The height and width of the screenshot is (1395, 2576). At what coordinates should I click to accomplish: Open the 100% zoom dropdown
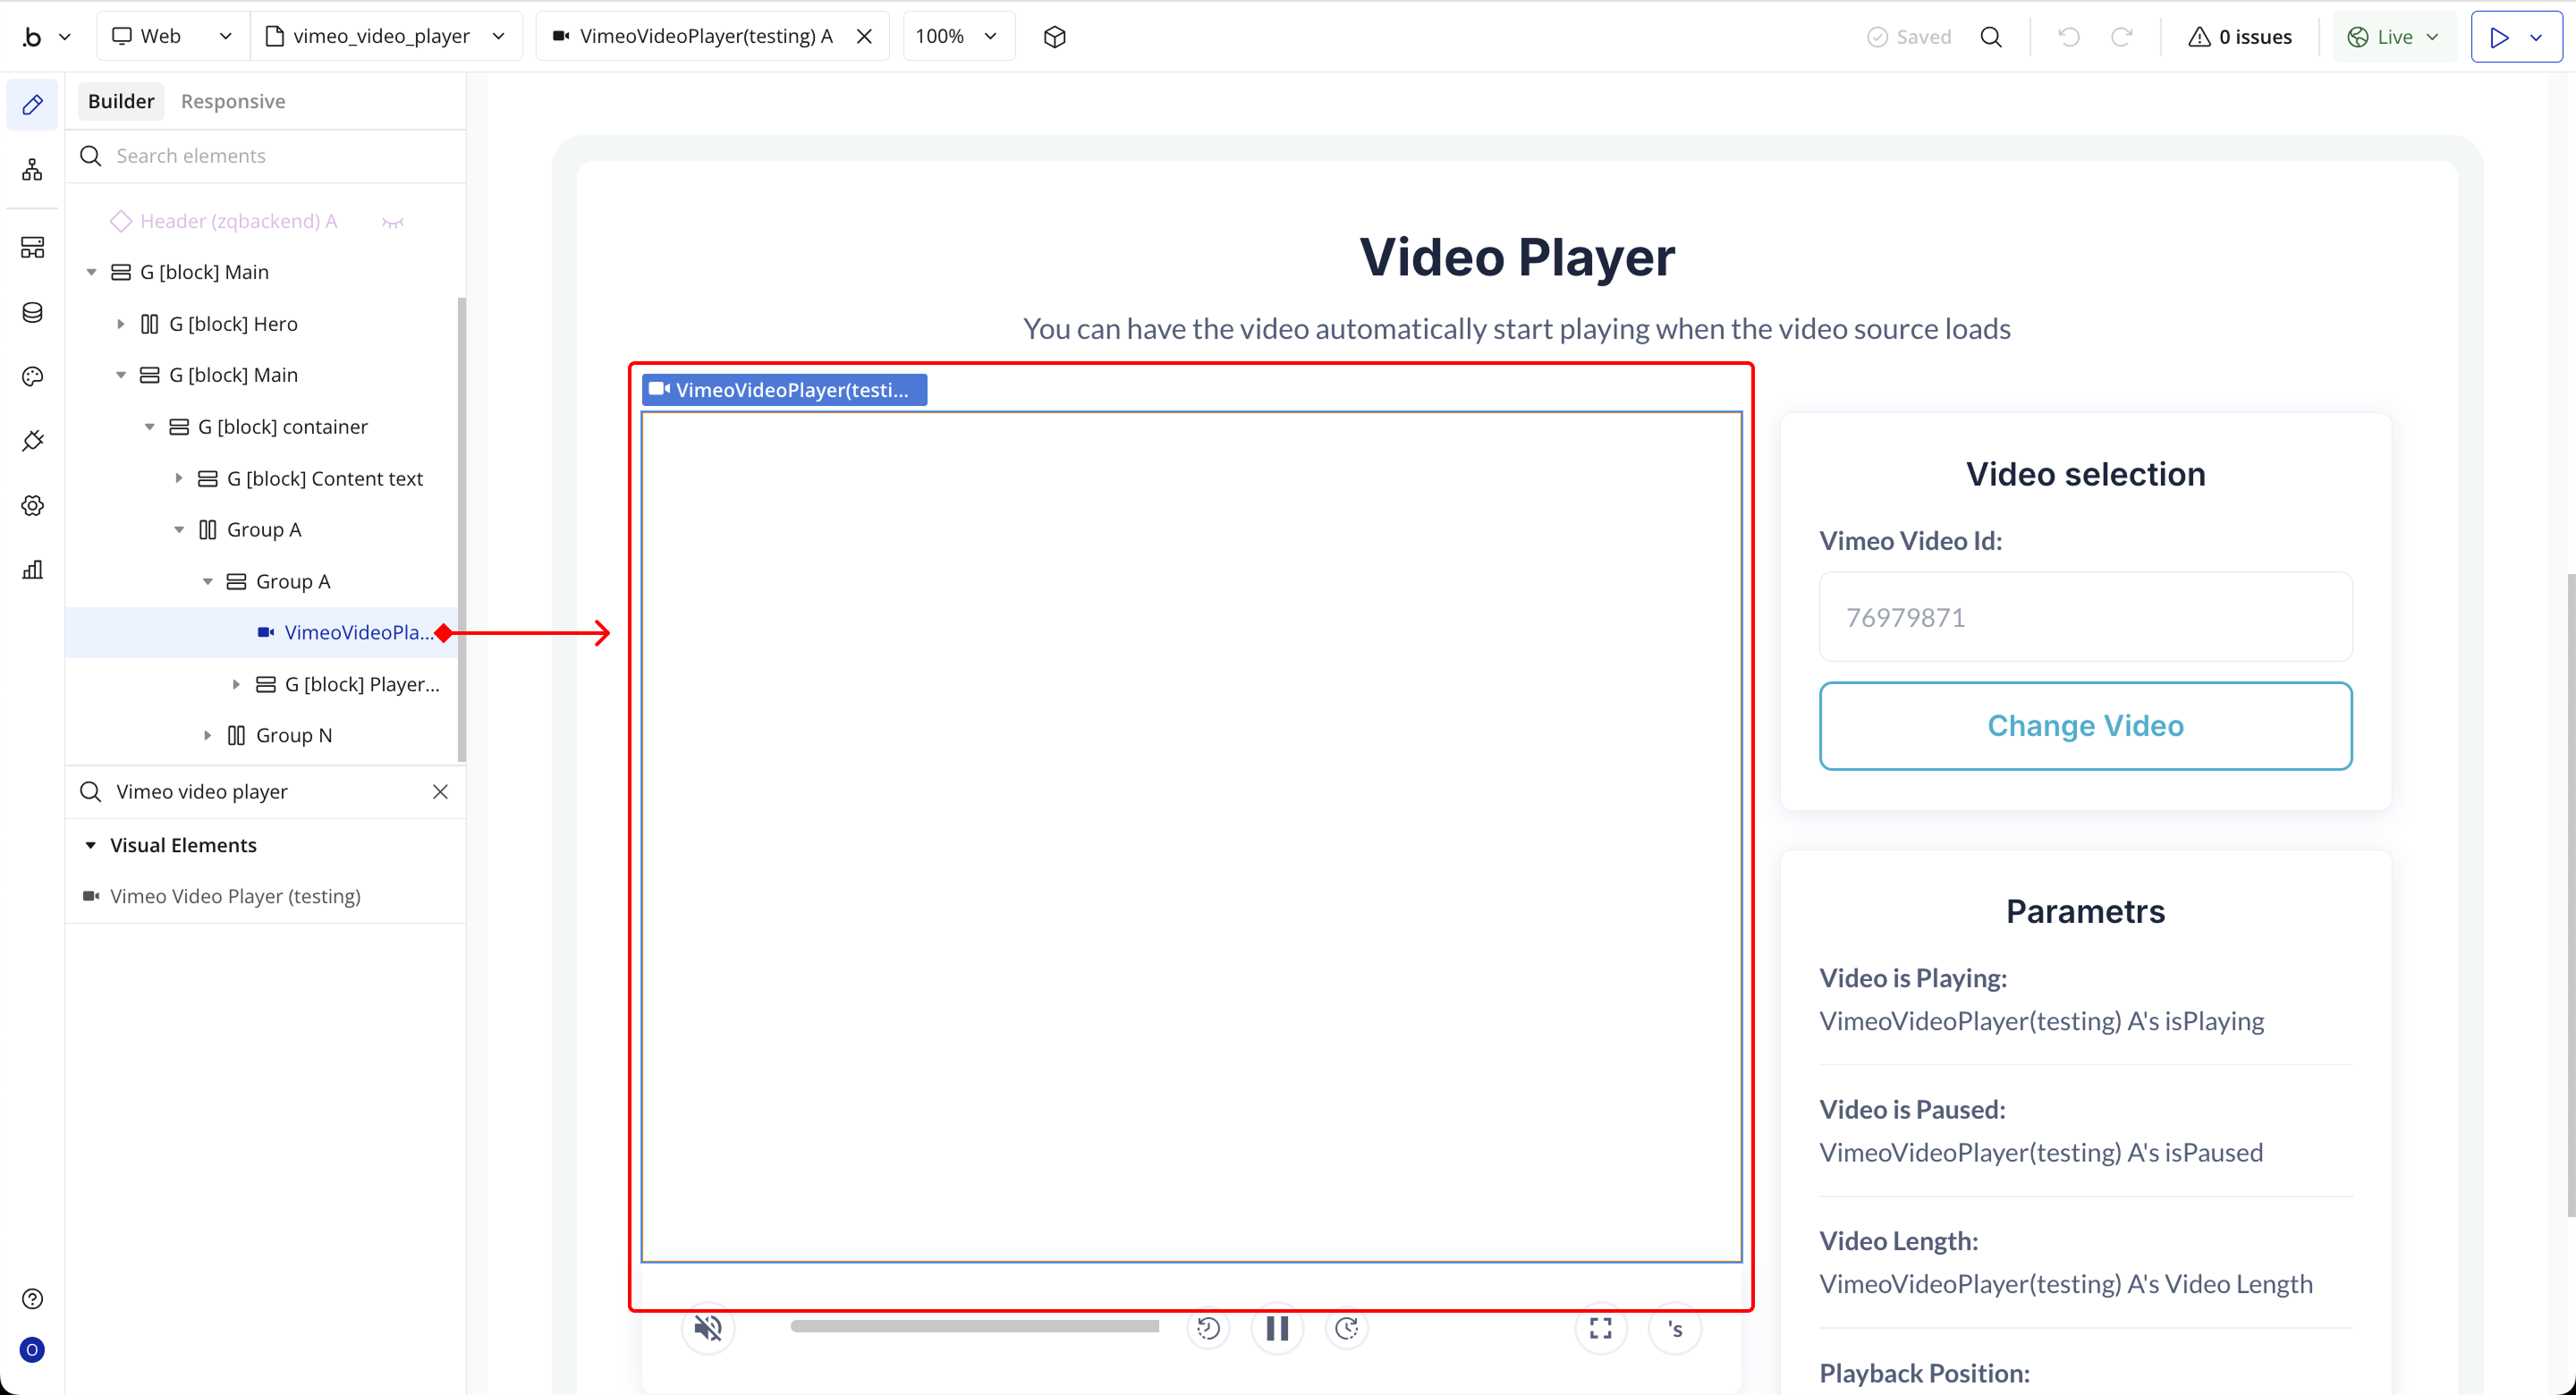coord(958,37)
